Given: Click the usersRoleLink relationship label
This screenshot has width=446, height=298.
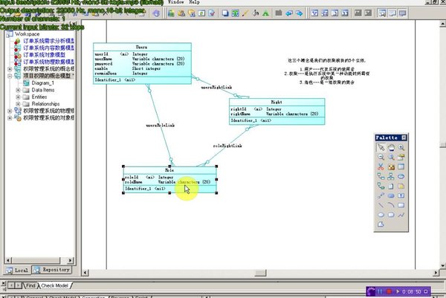Looking at the screenshot, I should [160, 125].
